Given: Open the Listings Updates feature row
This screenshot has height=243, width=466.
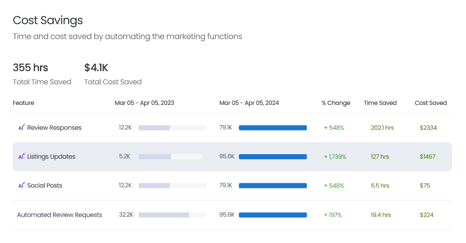Looking at the screenshot, I should [x=51, y=156].
